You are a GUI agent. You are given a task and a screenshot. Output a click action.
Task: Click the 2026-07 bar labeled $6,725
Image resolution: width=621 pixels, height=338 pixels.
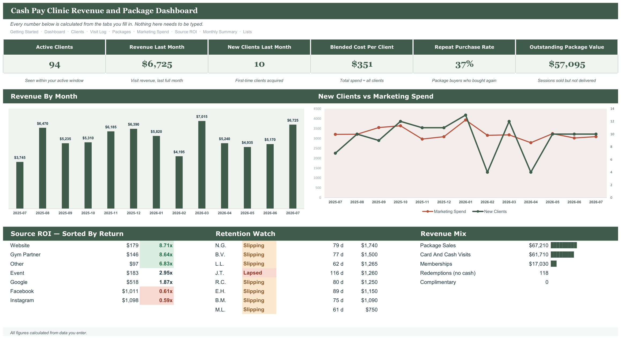click(x=293, y=166)
